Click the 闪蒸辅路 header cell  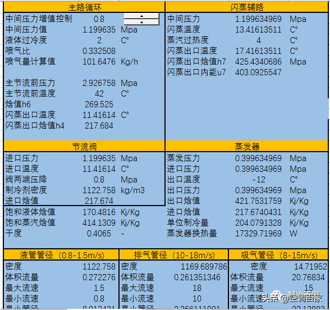(x=247, y=7)
